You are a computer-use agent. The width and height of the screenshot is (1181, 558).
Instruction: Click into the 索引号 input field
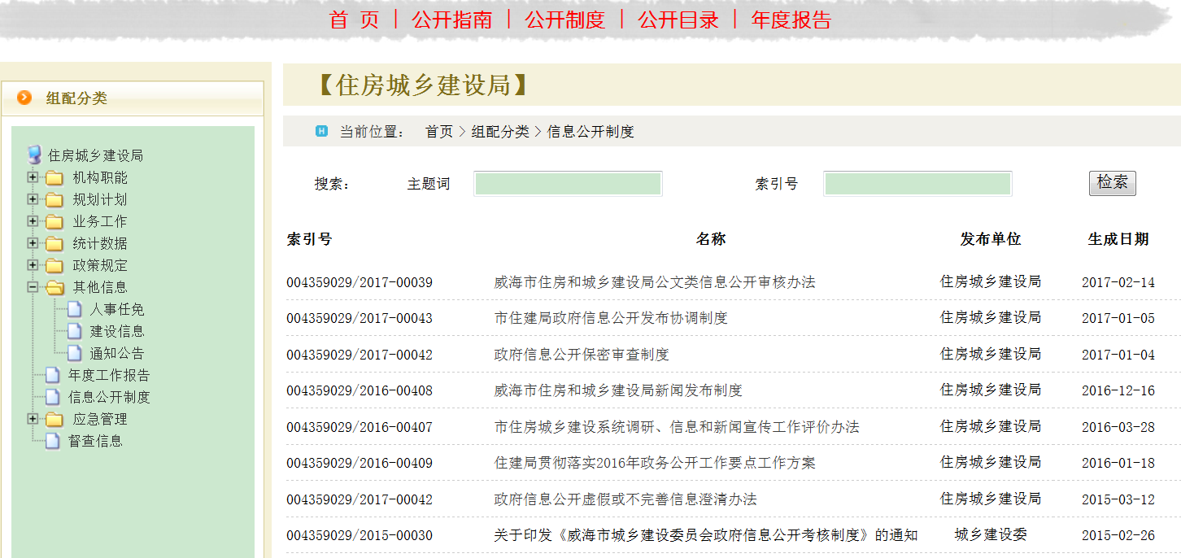[917, 184]
